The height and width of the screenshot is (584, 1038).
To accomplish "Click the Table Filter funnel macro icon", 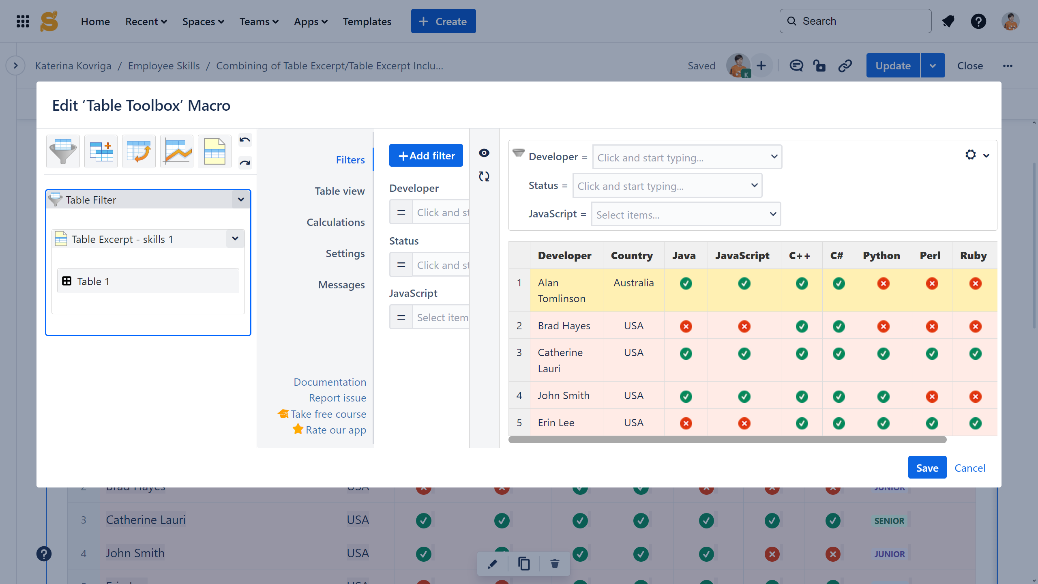I will point(63,151).
